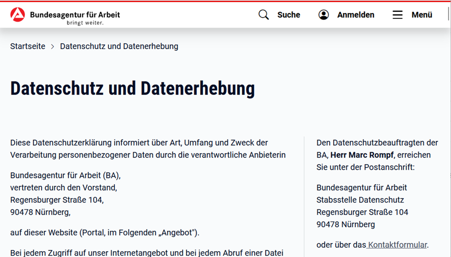The width and height of the screenshot is (451, 257).
Task: Click the text Stabsstelle Datenschutz
Action: 360,200
